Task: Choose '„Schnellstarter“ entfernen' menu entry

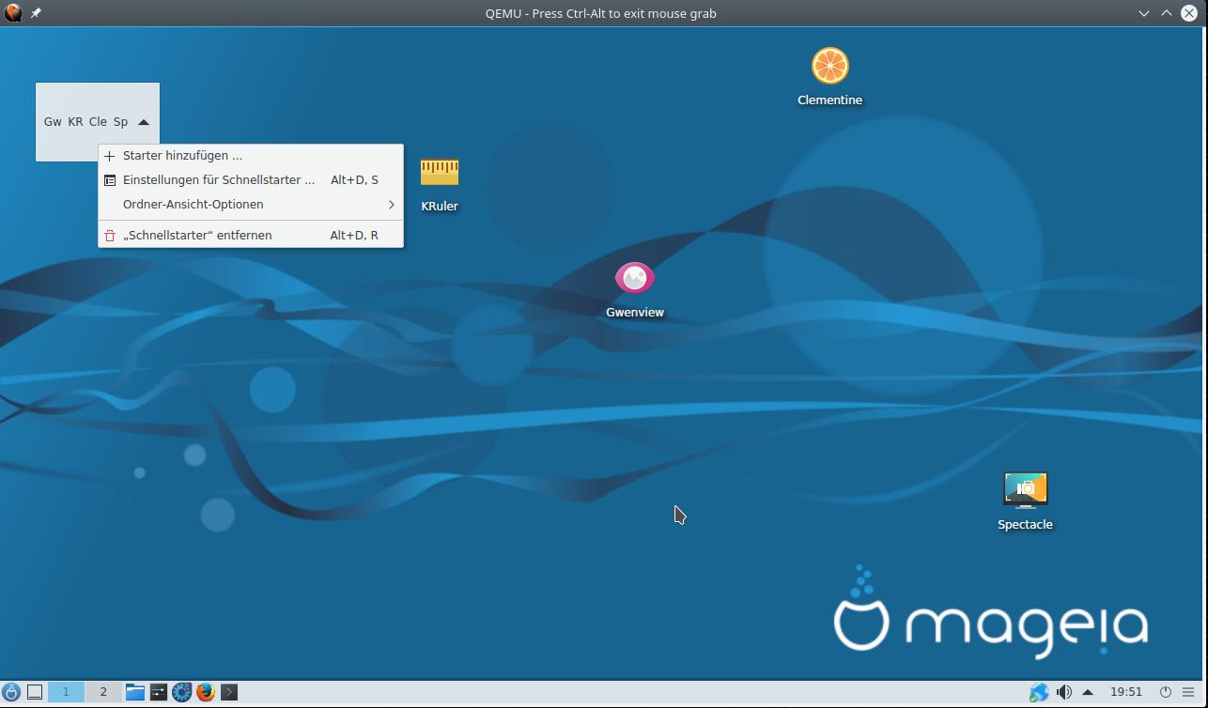Action: (251, 235)
